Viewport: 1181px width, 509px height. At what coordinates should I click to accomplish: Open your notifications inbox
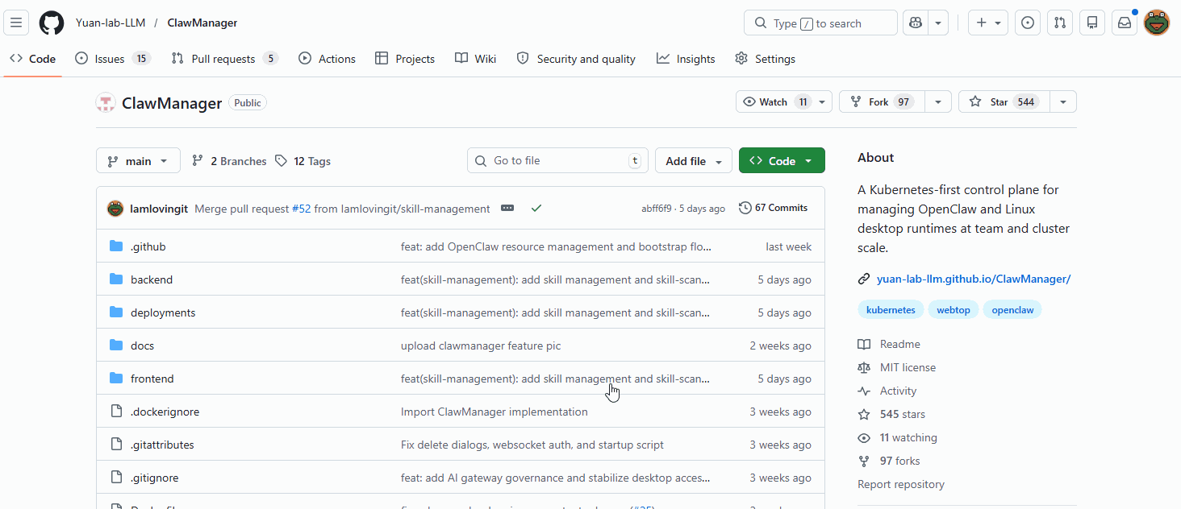(x=1124, y=23)
